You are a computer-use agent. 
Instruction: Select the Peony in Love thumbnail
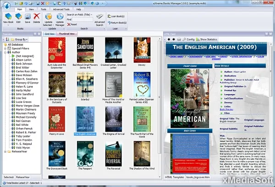57,119
